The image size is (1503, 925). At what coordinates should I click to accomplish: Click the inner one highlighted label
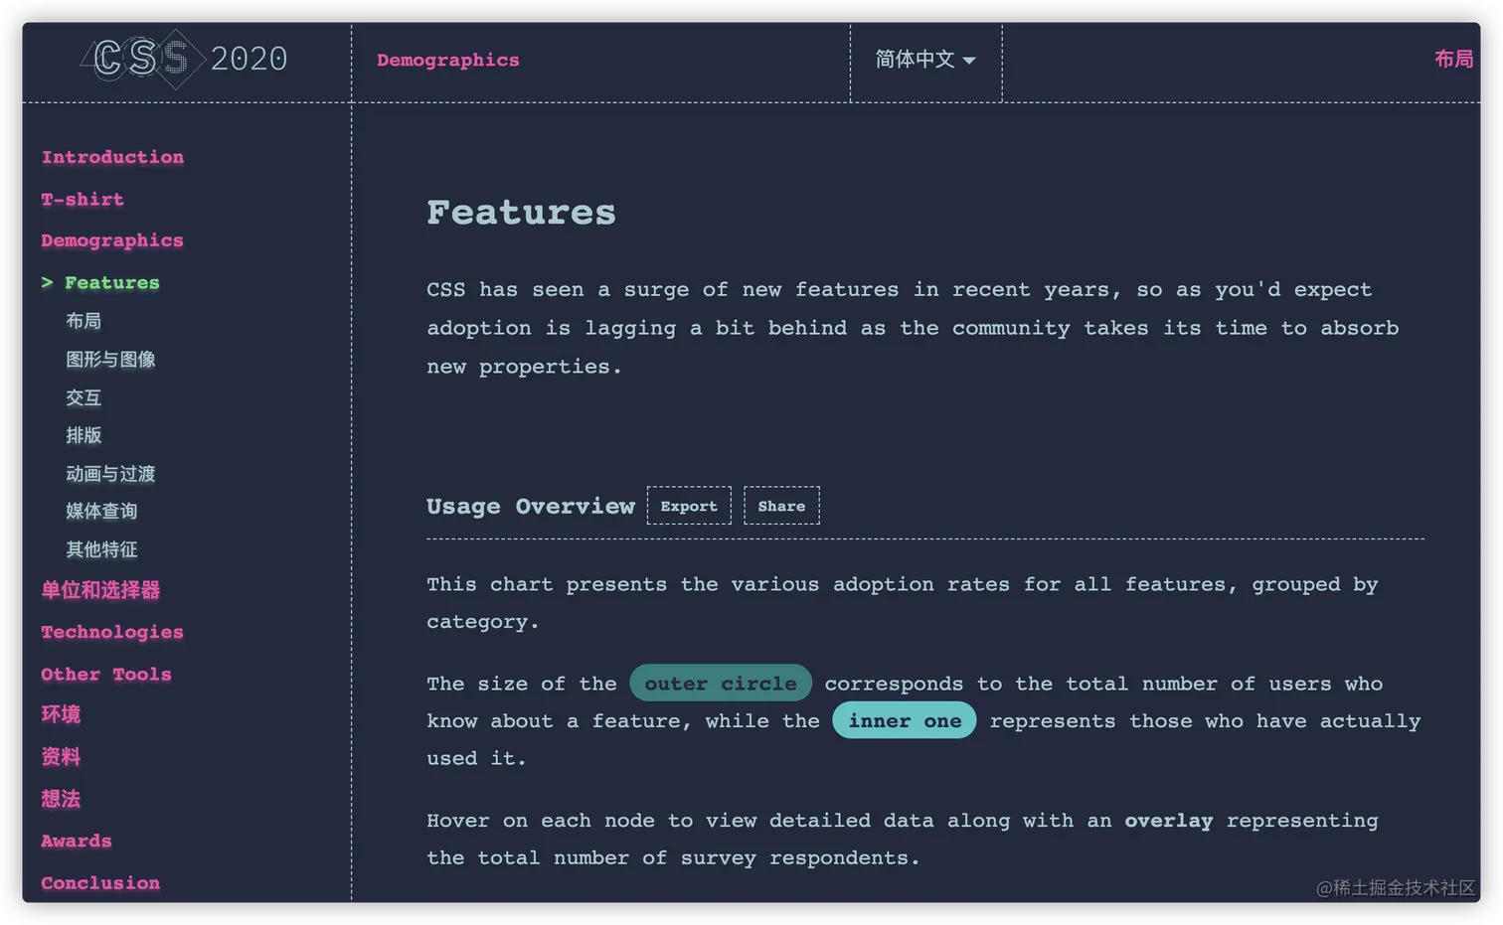tap(905, 721)
